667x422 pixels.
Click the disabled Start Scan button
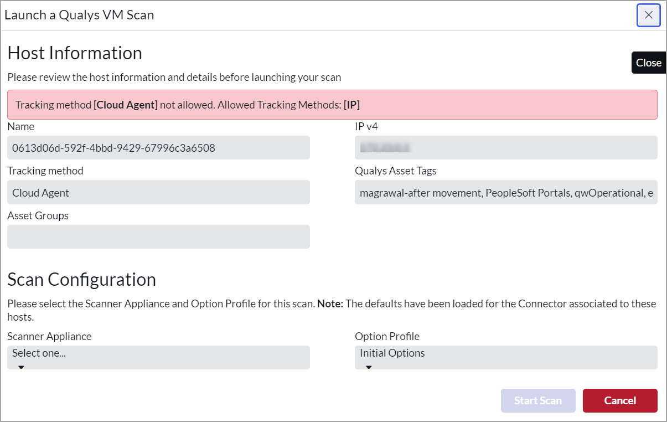tap(537, 400)
